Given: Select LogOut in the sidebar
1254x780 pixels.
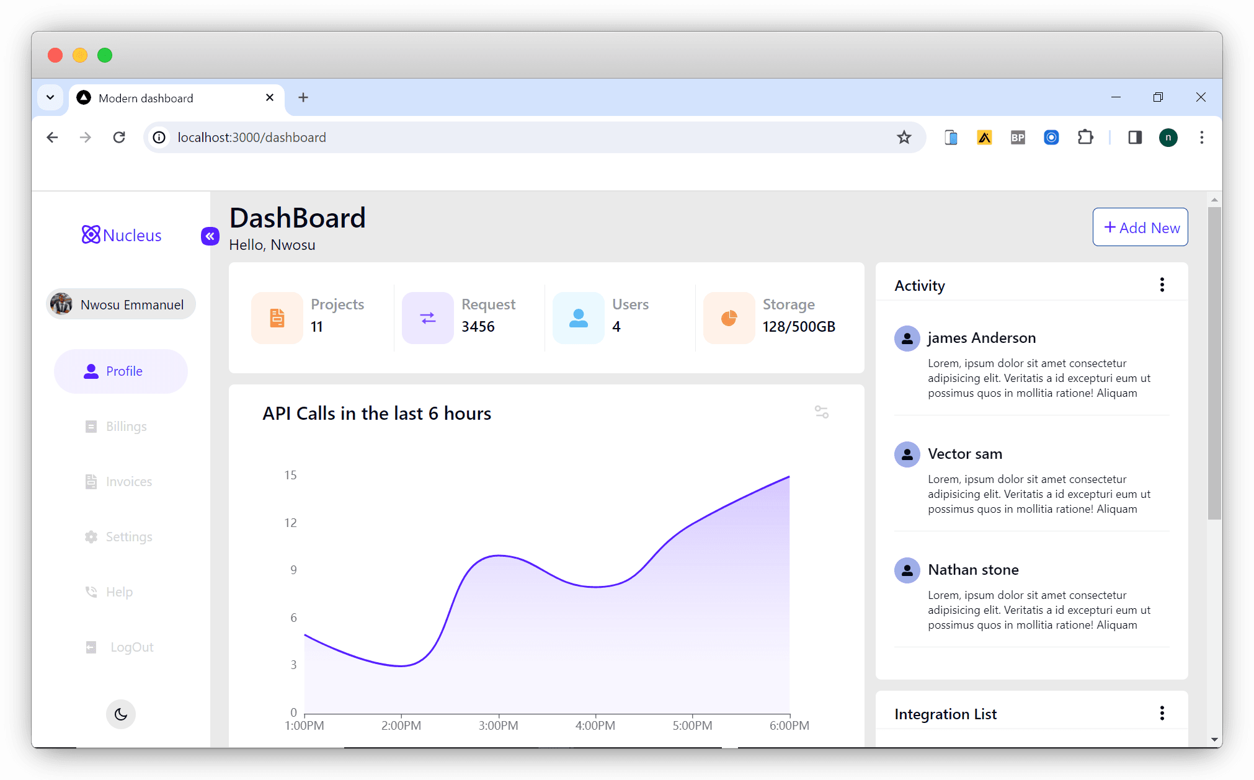Looking at the screenshot, I should point(121,647).
